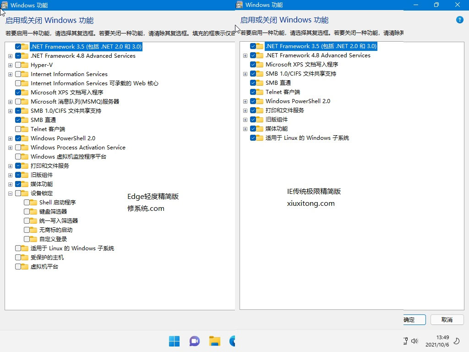Click left window Windows 功能 title icon

pos(4,5)
